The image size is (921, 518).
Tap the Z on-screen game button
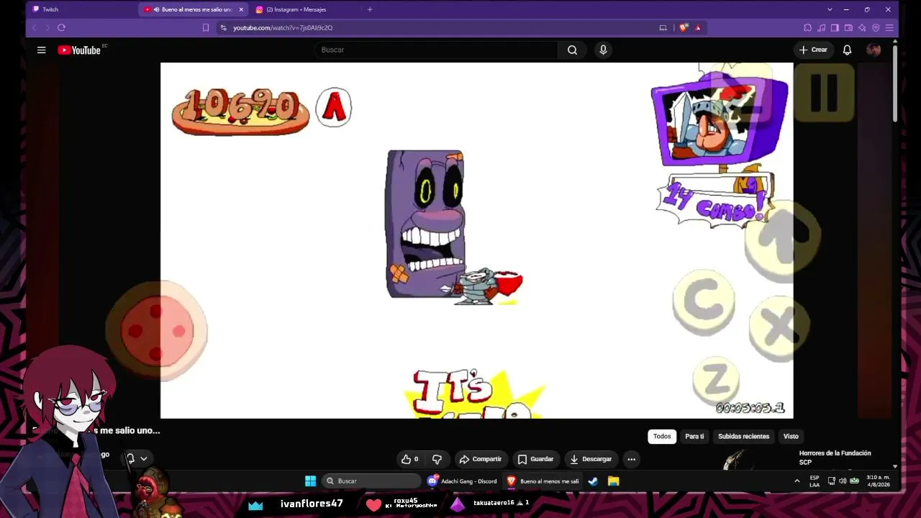point(716,380)
